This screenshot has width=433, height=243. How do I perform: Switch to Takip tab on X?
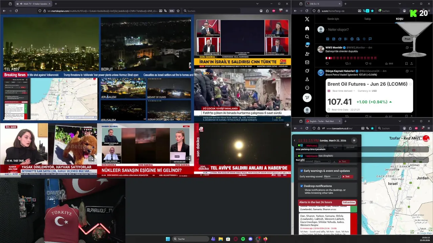click(x=367, y=19)
